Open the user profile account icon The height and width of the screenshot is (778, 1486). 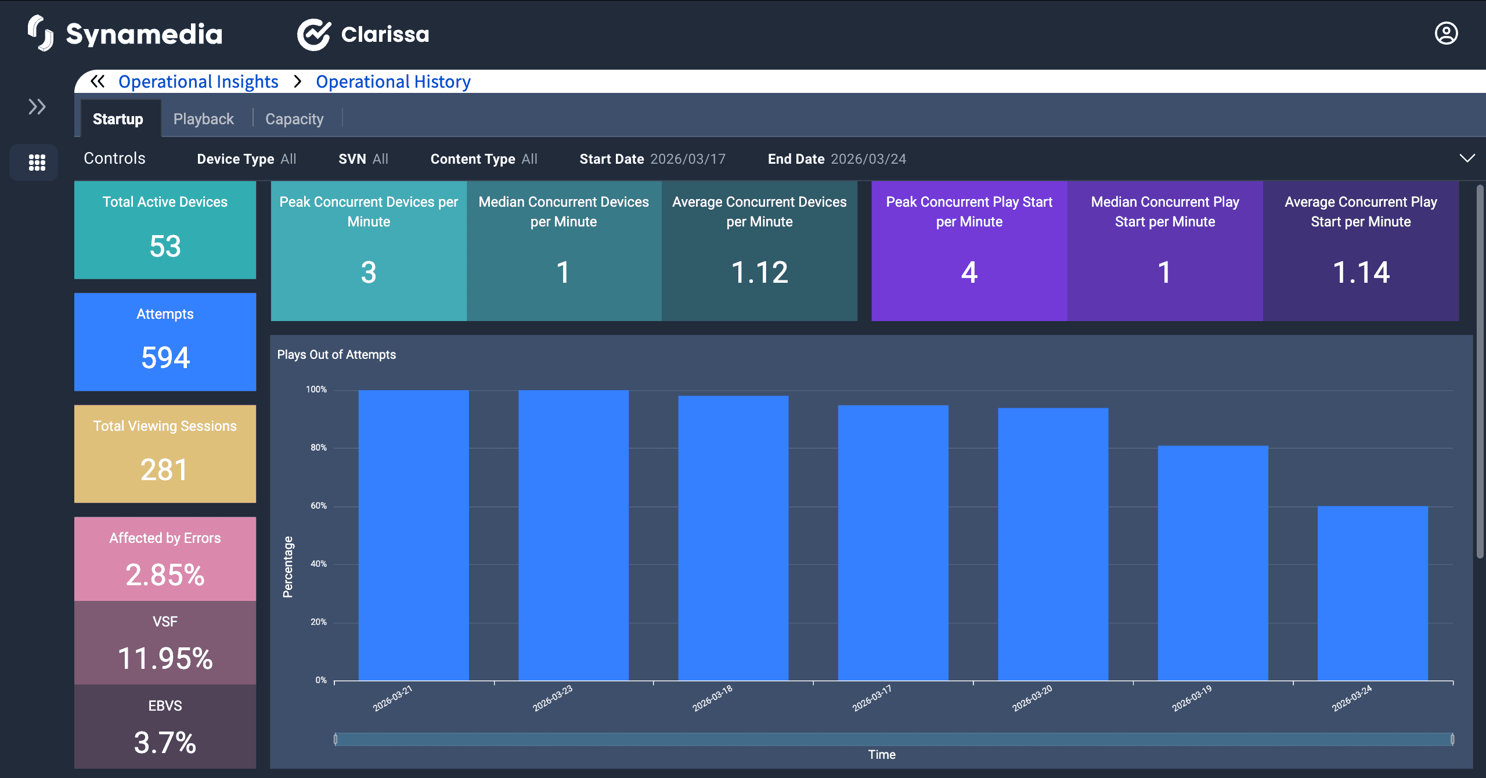[x=1446, y=33]
